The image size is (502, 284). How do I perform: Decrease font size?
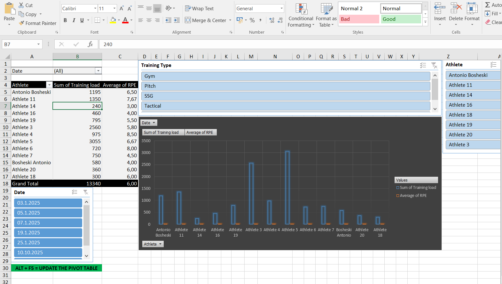[x=129, y=8]
